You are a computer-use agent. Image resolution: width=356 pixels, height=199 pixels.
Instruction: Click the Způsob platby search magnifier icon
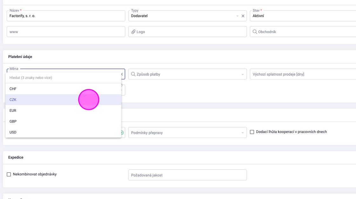[x=133, y=74]
